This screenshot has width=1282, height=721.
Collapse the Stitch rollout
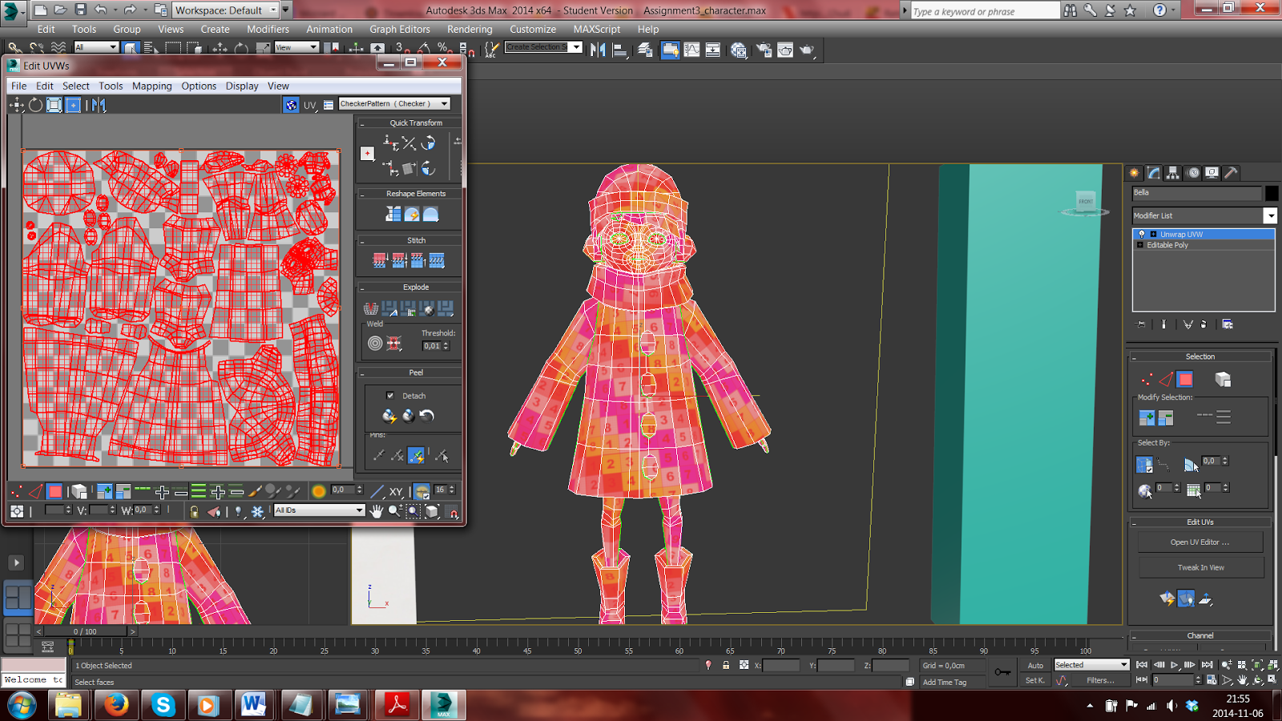[409, 240]
